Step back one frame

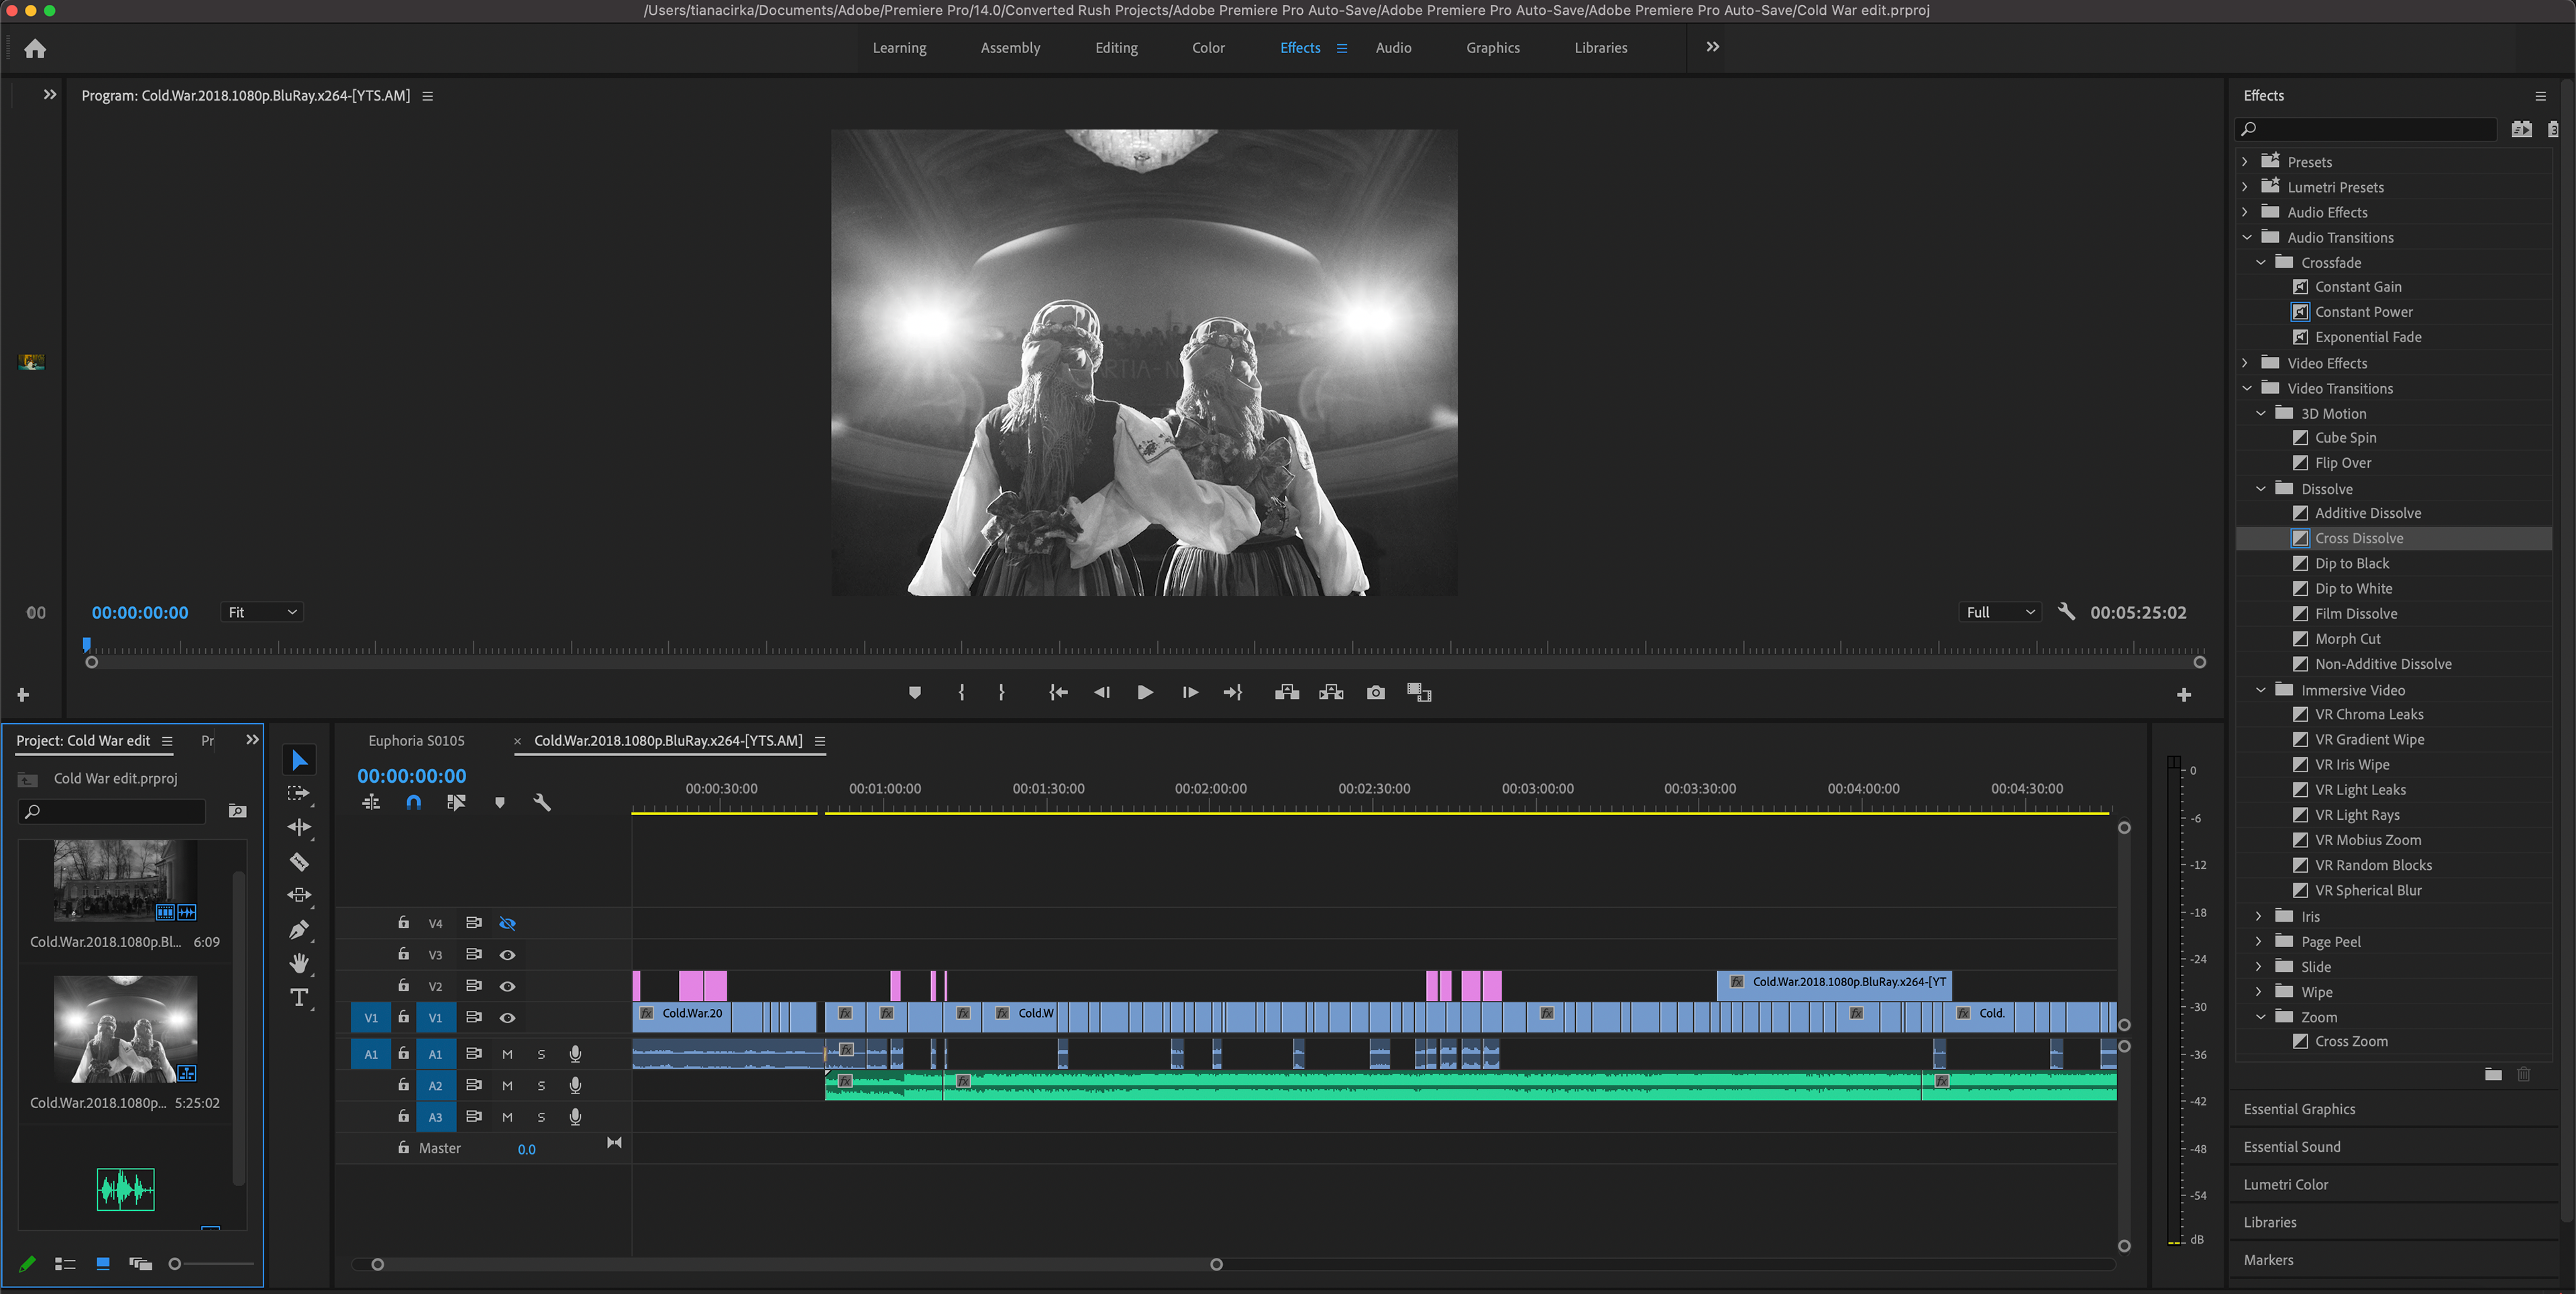[x=1101, y=692]
